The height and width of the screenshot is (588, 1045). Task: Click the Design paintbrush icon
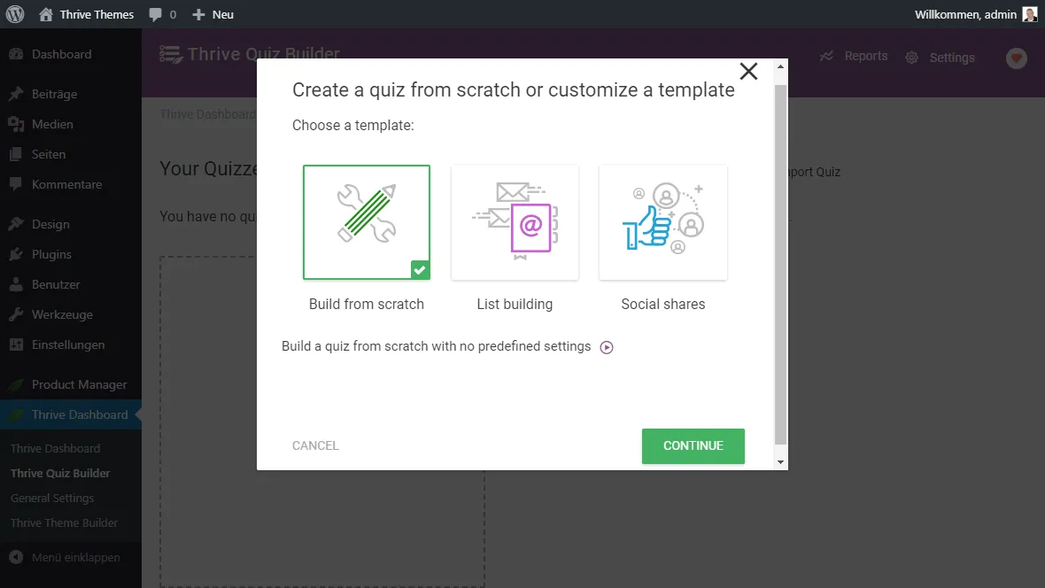[x=16, y=224]
